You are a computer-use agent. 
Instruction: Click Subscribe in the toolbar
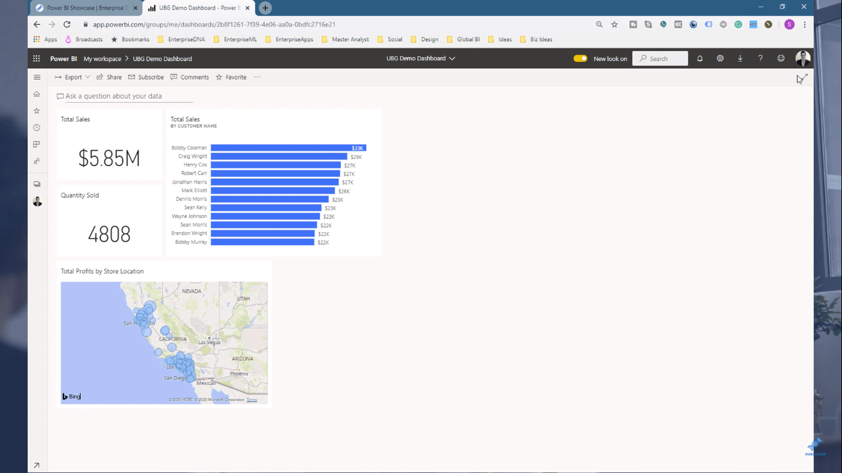(146, 77)
